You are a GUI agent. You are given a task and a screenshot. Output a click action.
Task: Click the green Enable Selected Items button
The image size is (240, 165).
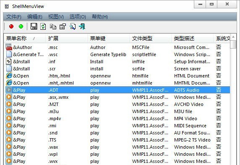pos(21,26)
